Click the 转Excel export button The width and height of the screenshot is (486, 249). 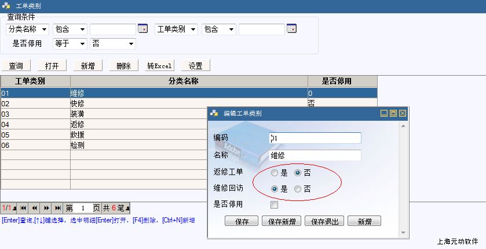click(x=160, y=66)
